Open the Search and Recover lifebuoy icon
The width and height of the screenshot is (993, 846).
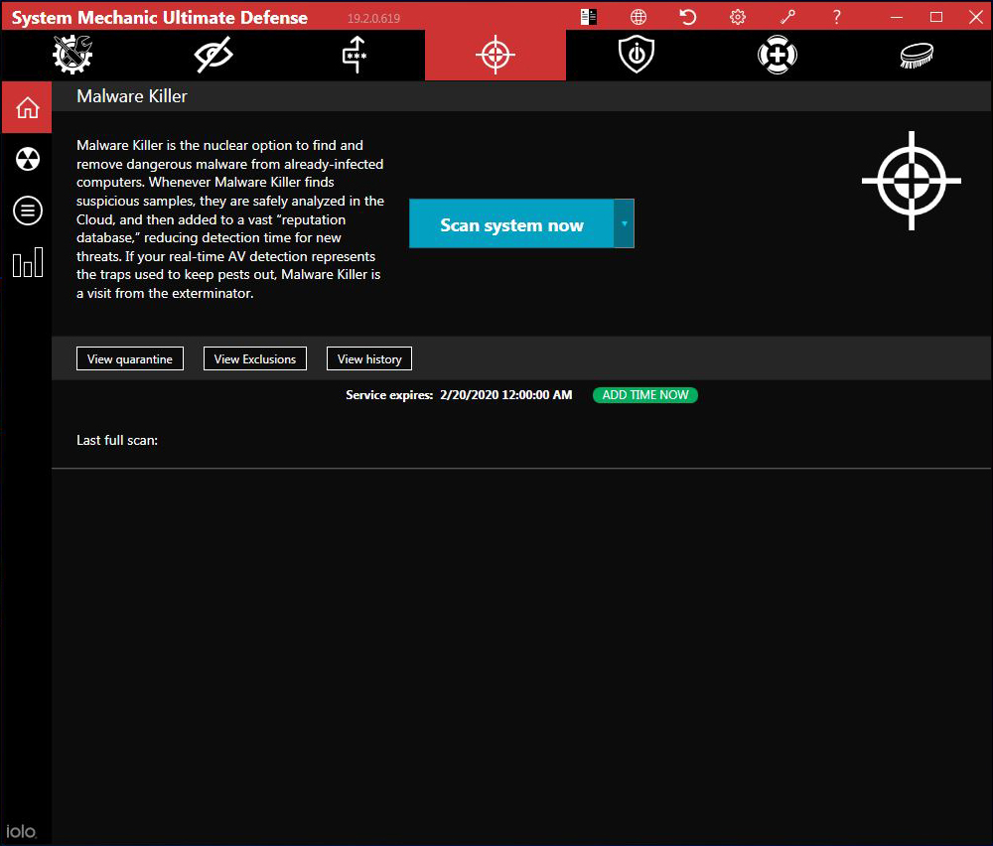tap(778, 55)
